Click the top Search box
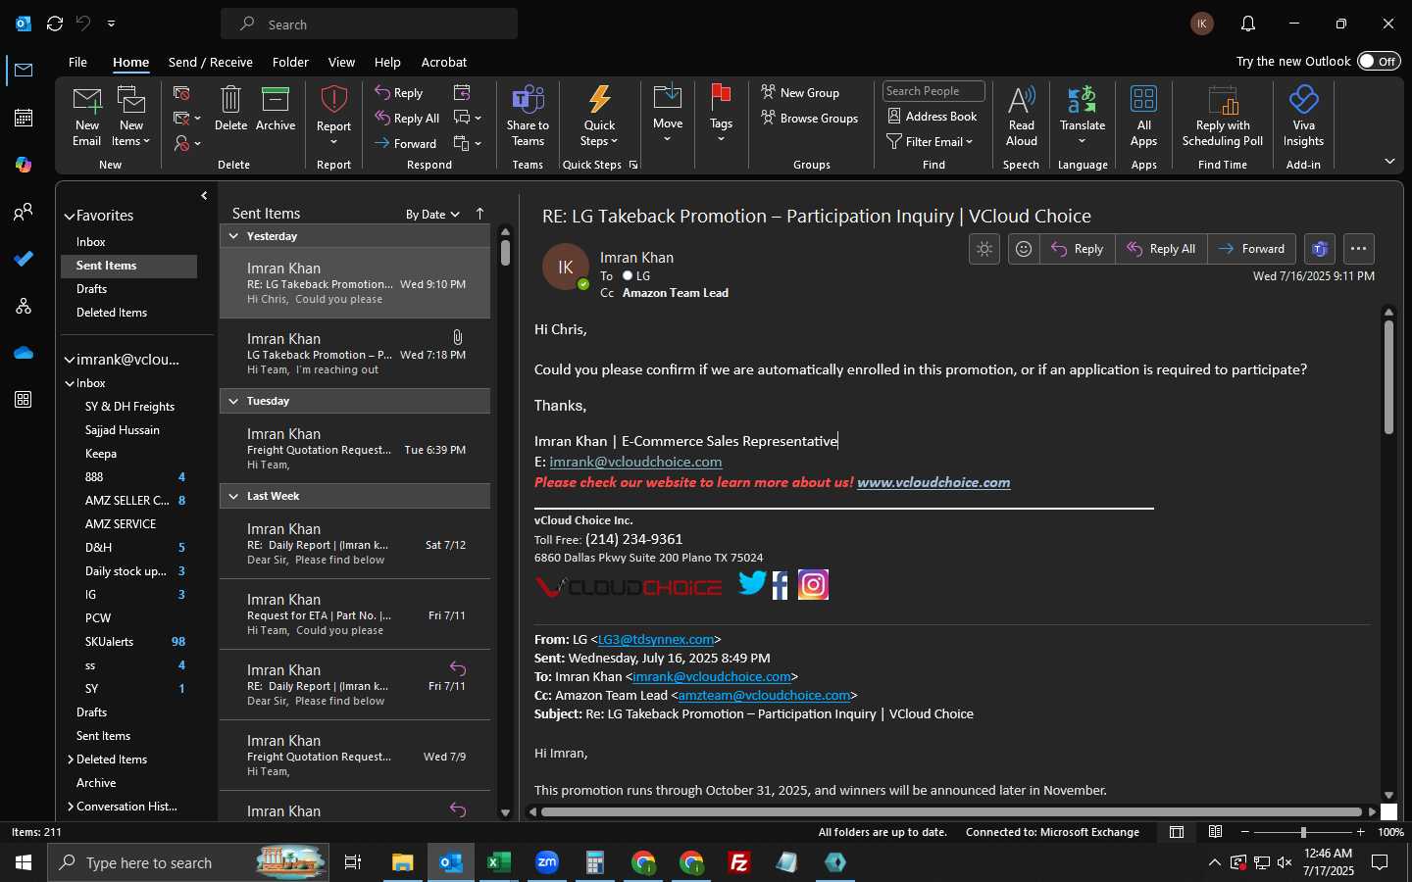 [370, 24]
